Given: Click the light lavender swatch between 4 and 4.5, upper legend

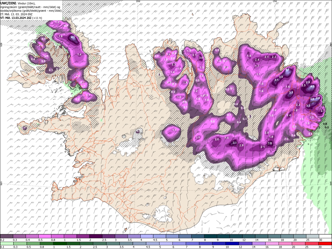Looking at the screenshot, I should 146,236.
